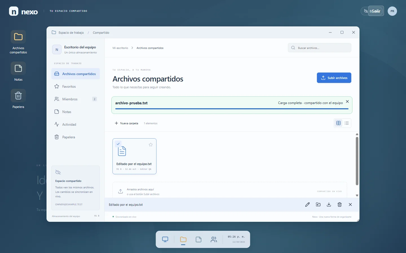Open the Editado por el equipo.txt file card
The image size is (406, 253).
134,156
